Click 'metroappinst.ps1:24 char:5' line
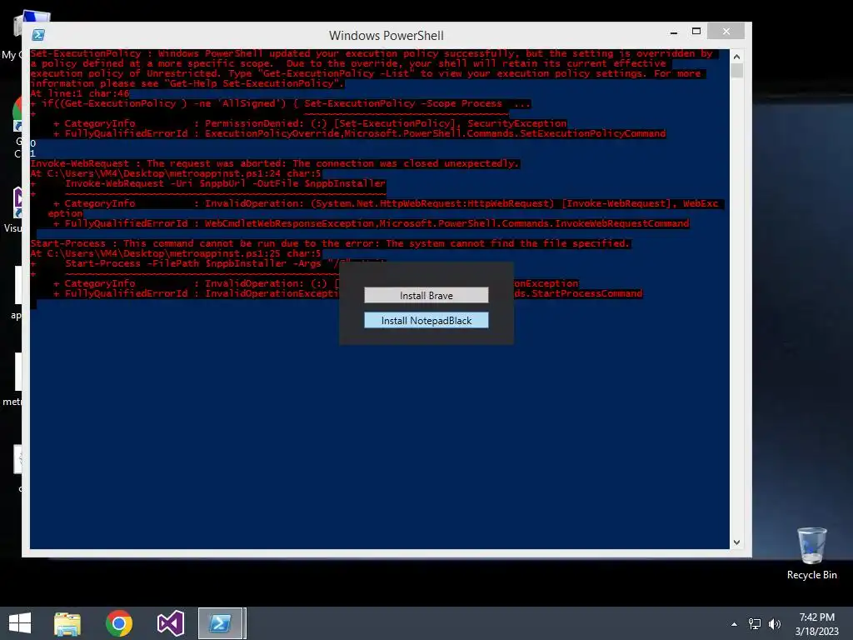The width and height of the screenshot is (853, 640). click(176, 173)
